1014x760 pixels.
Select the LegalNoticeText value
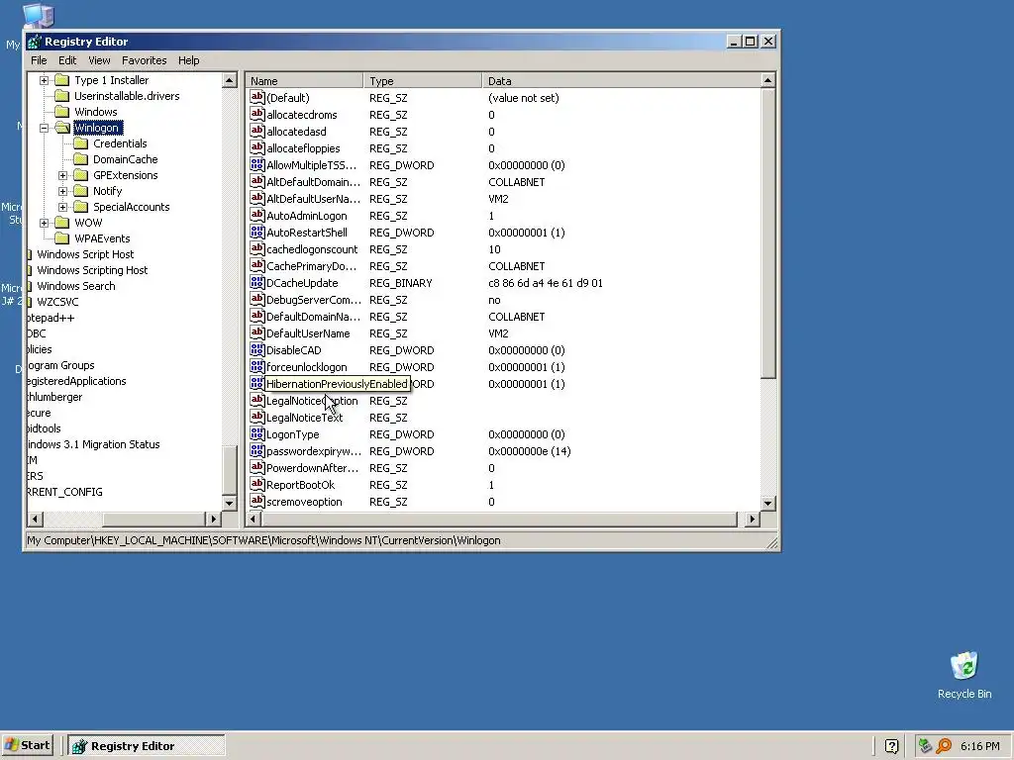click(x=305, y=418)
